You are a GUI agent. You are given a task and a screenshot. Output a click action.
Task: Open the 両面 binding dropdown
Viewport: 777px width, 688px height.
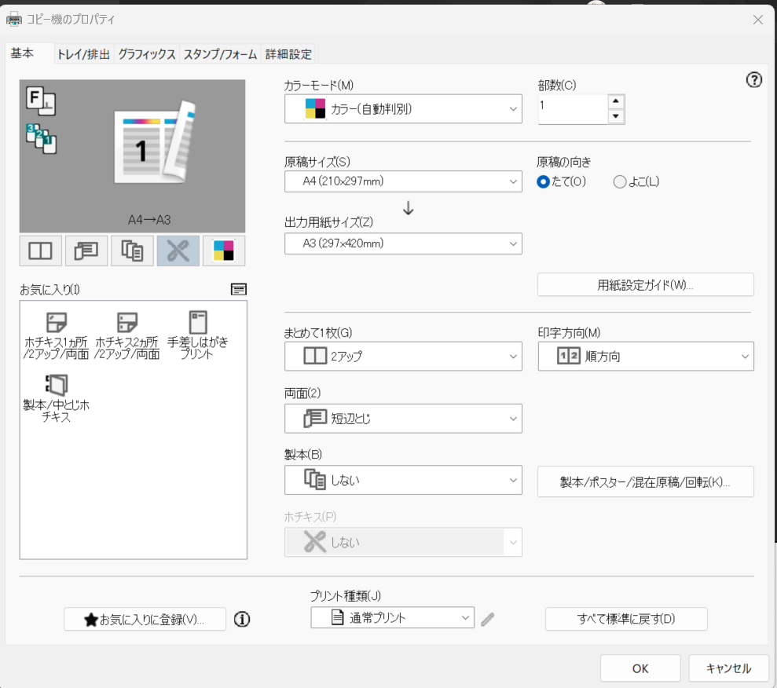tap(403, 419)
